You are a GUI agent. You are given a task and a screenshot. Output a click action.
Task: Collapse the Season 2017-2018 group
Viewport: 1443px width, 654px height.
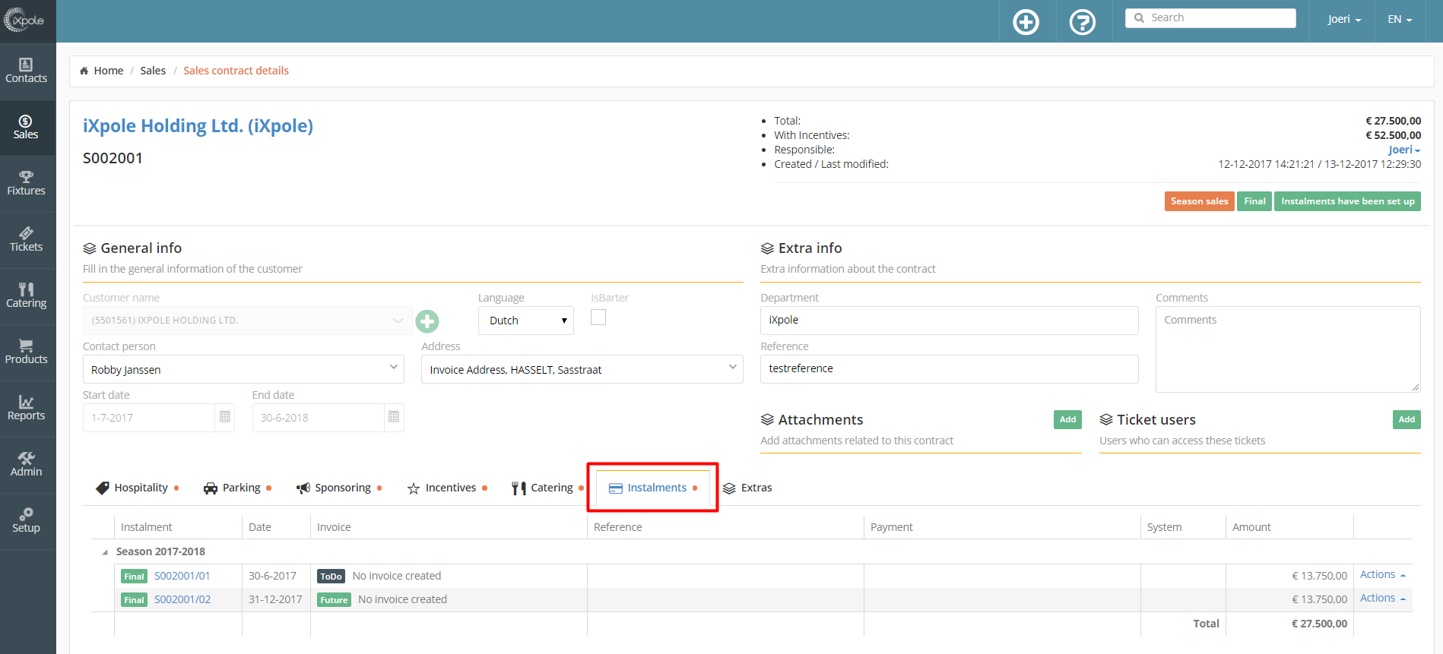(105, 552)
